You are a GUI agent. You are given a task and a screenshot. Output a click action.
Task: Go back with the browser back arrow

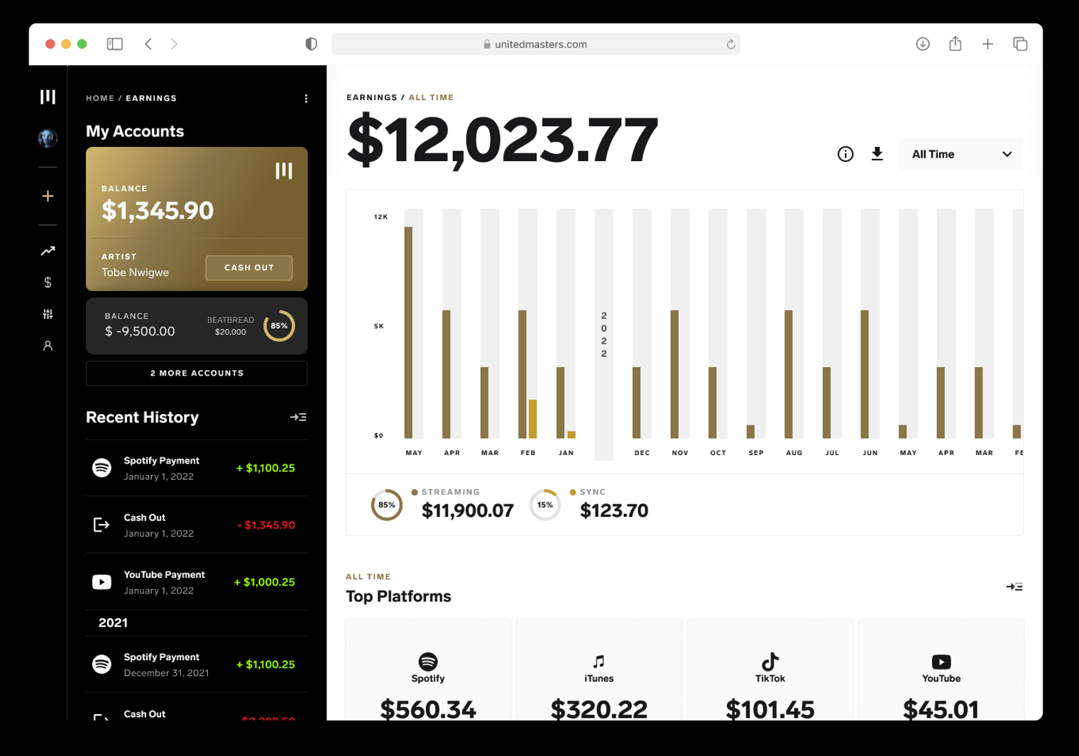click(148, 44)
